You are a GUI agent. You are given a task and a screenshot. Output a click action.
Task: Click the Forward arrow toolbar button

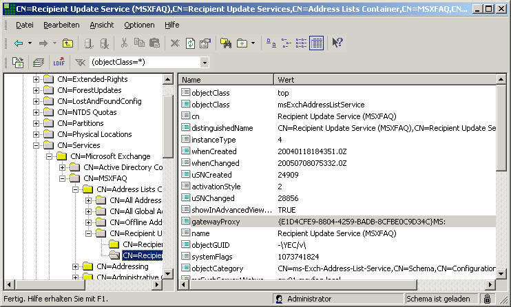[x=43, y=43]
